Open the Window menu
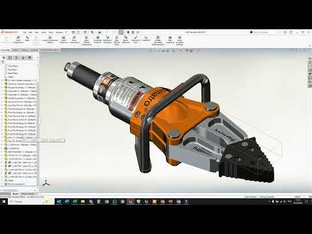 [x=59, y=32]
